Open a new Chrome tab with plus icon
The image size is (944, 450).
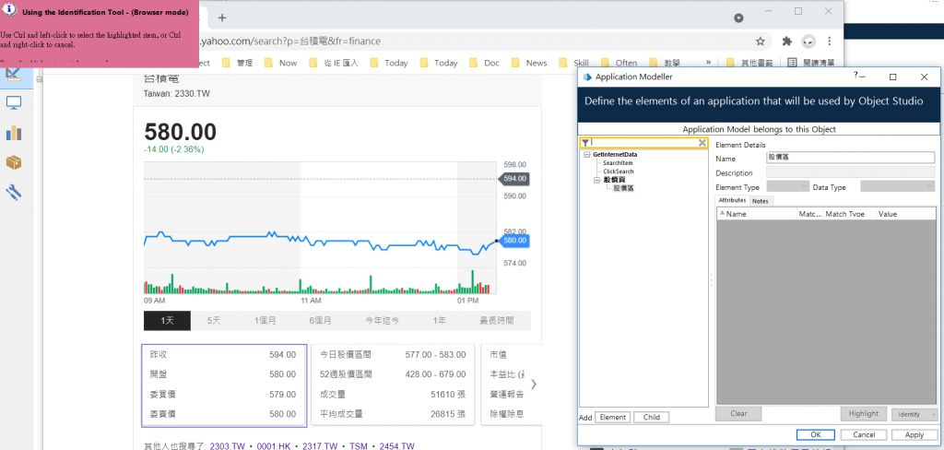[222, 18]
